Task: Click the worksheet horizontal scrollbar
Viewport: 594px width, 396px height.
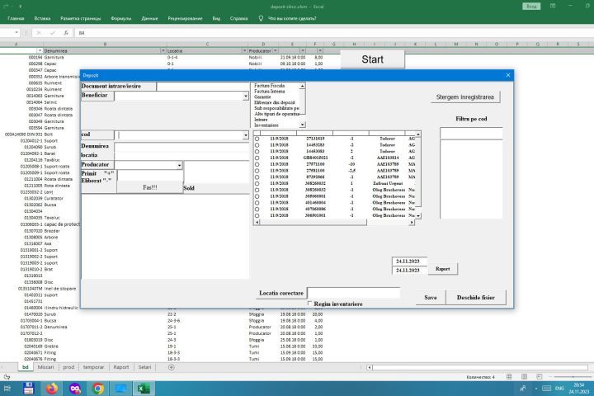Action: click(480, 367)
